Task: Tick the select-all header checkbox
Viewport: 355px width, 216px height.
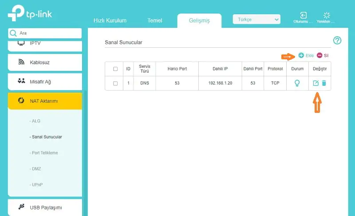Action: coord(115,69)
